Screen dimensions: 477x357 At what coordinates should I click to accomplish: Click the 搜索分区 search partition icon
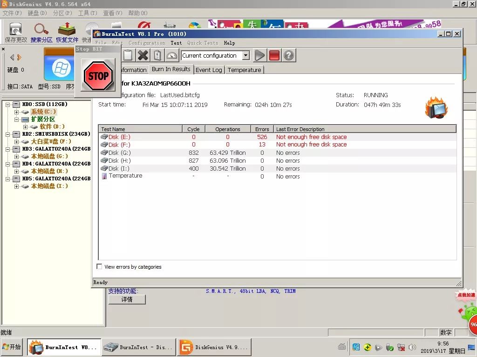click(41, 31)
